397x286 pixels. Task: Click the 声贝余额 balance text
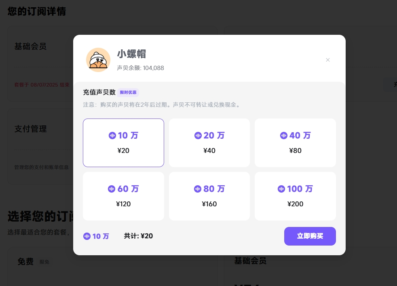(141, 68)
